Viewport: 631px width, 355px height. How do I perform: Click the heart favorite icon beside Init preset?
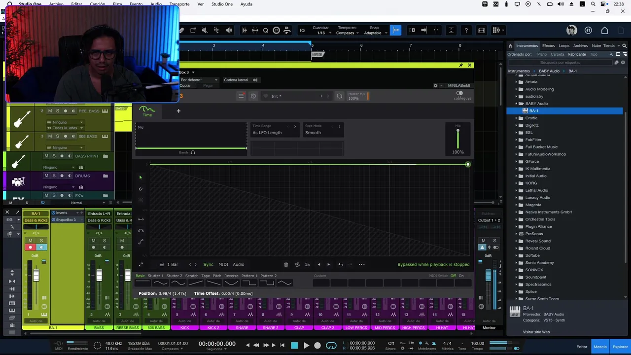click(266, 96)
